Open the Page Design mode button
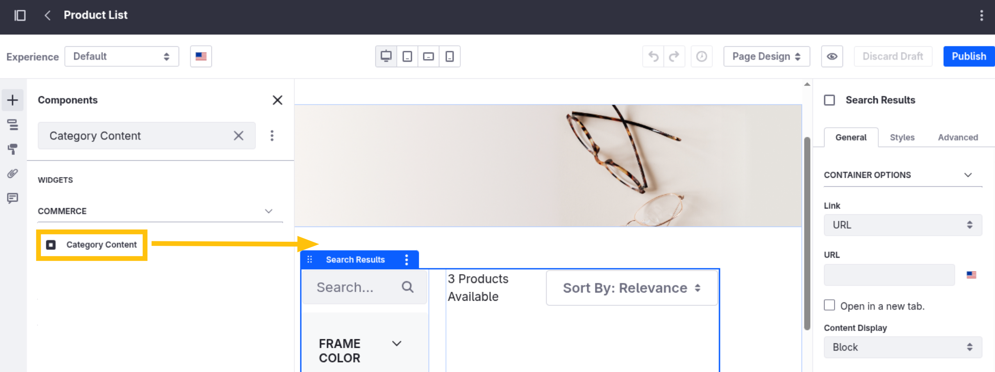995x372 pixels. tap(766, 56)
